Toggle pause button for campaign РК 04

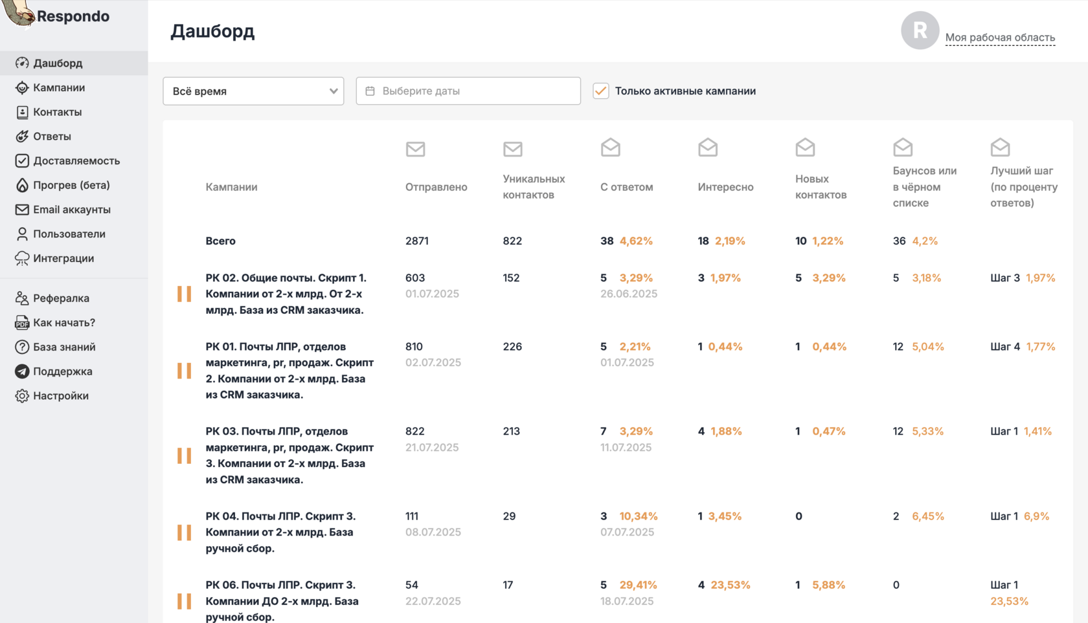185,532
